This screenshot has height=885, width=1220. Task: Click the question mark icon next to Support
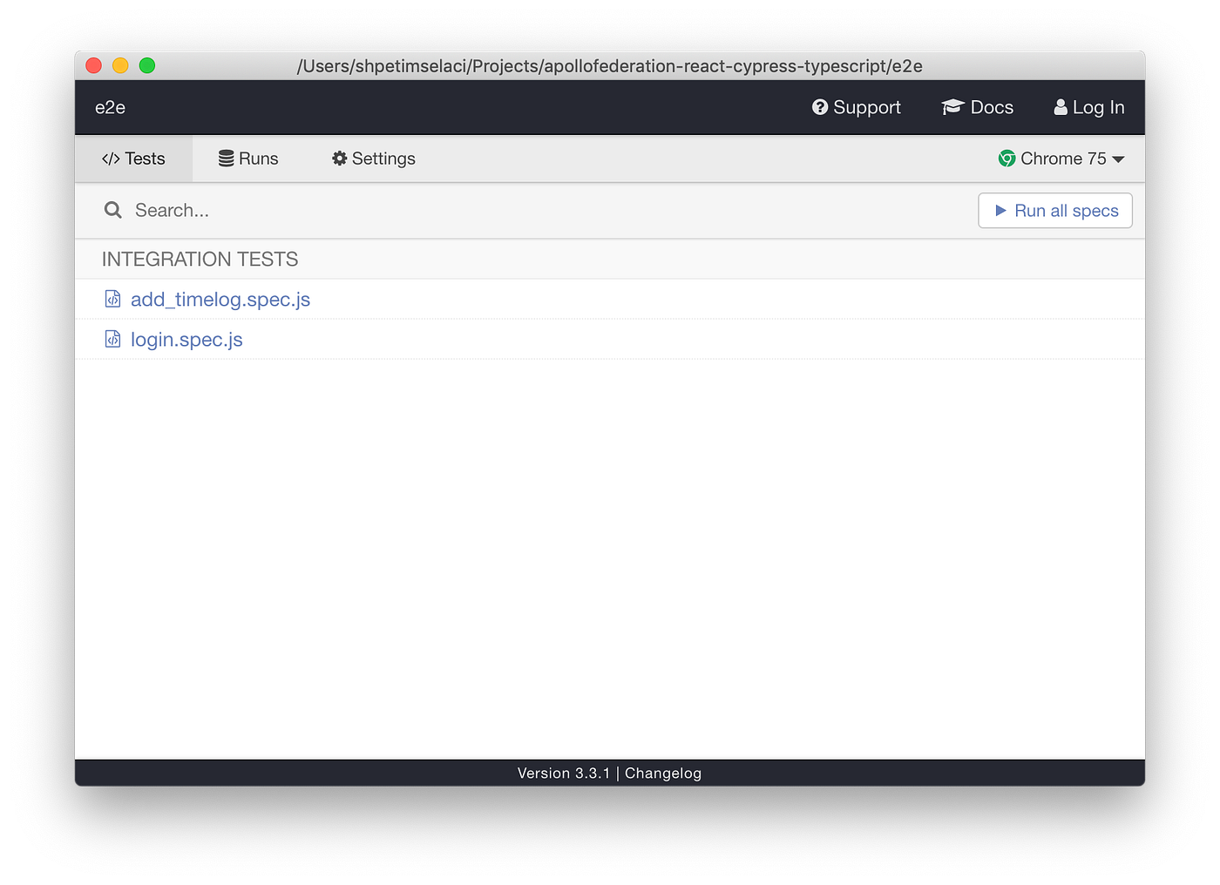coord(820,107)
